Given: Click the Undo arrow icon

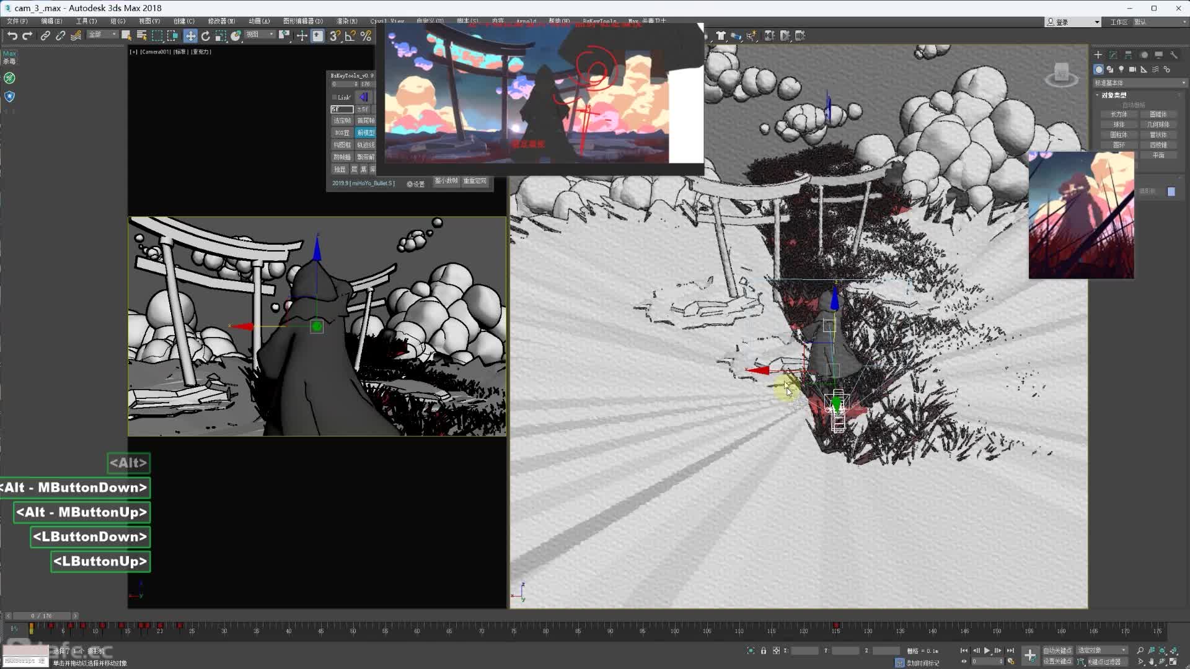Looking at the screenshot, I should point(12,36).
